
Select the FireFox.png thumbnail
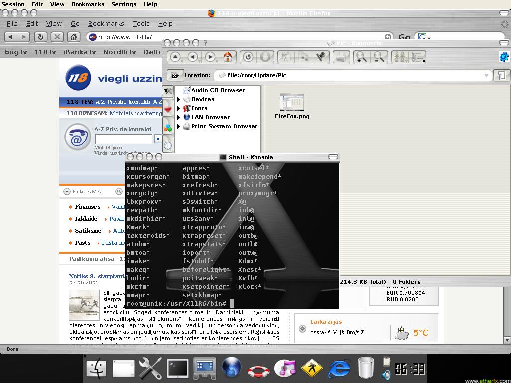pos(292,102)
